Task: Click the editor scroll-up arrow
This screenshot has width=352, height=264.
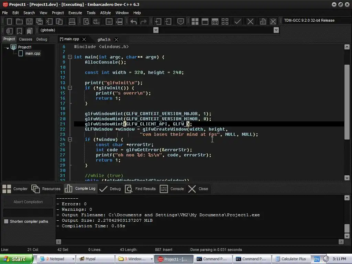Action: [347, 47]
